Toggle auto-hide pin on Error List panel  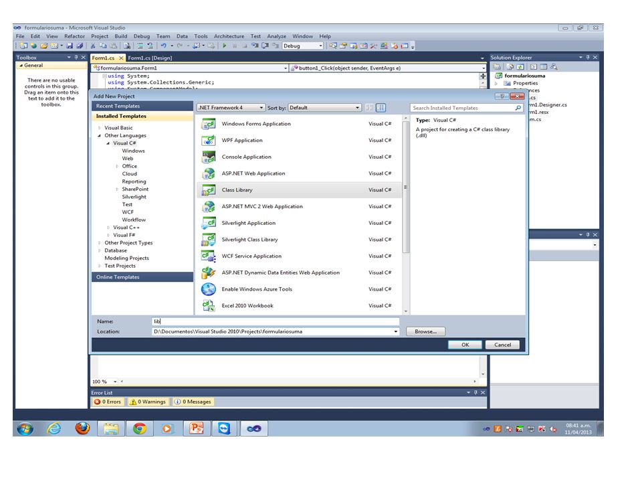coord(475,393)
